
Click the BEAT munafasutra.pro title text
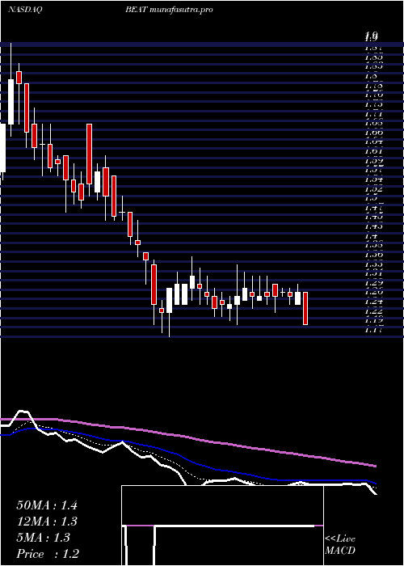(x=169, y=10)
